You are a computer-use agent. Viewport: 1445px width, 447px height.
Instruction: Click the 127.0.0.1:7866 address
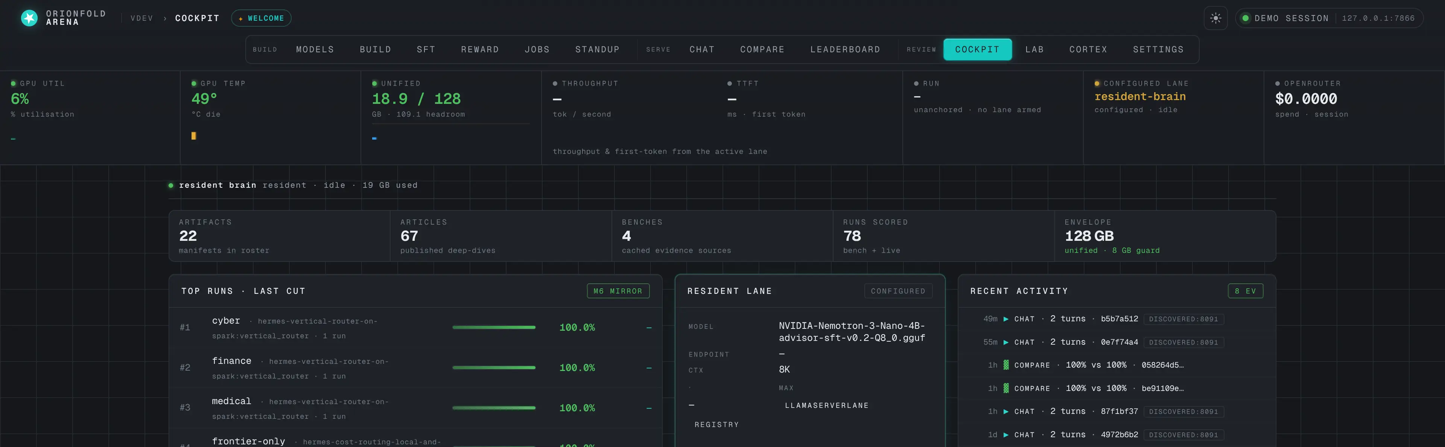(x=1378, y=18)
